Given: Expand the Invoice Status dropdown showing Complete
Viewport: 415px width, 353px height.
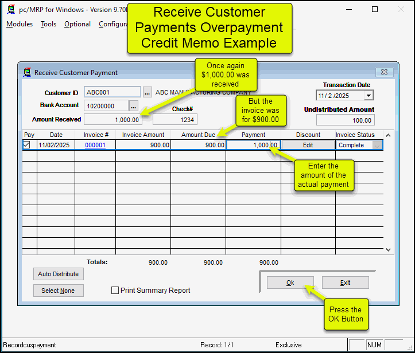Looking at the screenshot, I should coord(378,146).
